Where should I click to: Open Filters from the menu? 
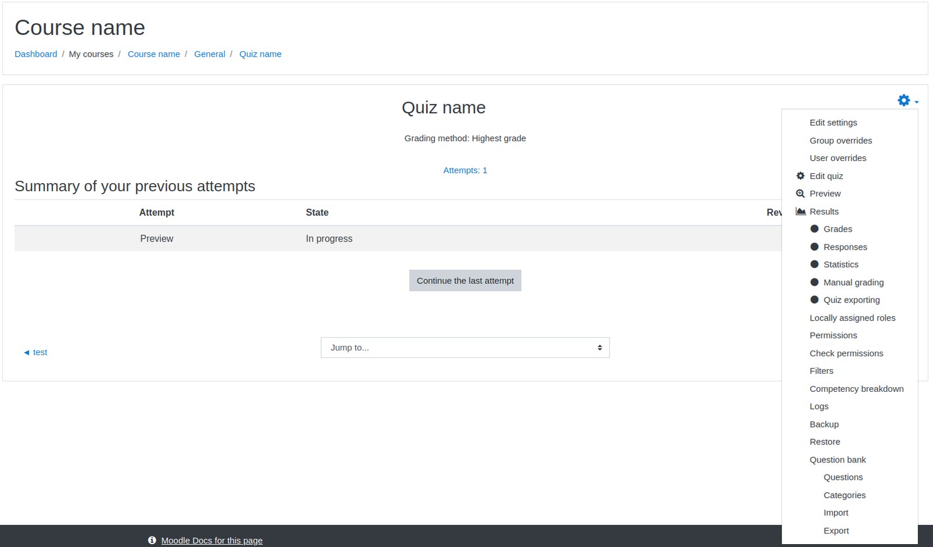(822, 371)
